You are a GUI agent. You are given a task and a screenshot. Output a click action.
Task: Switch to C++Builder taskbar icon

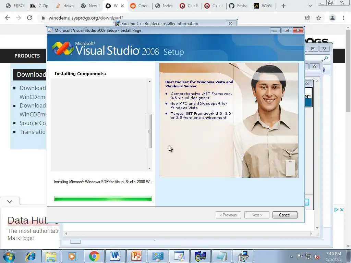(x=200, y=256)
